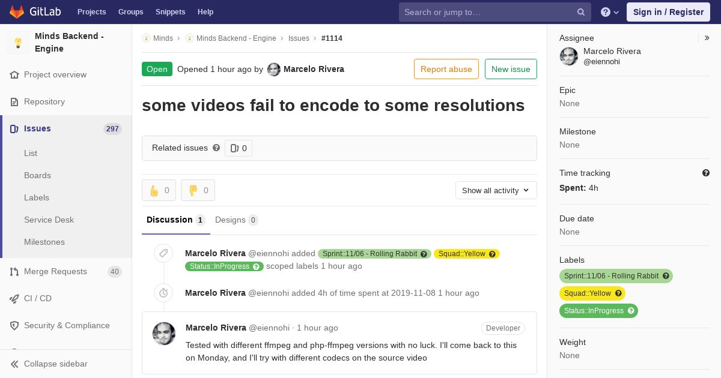
Task: Open help for Status::InProgress label in activity
Action: pos(257,266)
